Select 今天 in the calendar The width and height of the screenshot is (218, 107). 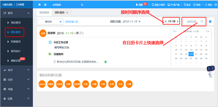click(191, 54)
